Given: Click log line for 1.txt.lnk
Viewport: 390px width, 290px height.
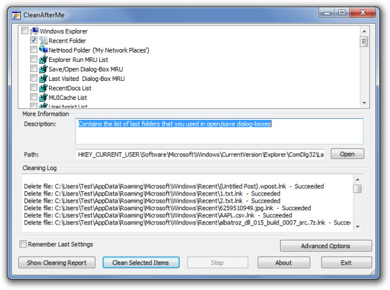Looking at the screenshot, I should point(152,194).
